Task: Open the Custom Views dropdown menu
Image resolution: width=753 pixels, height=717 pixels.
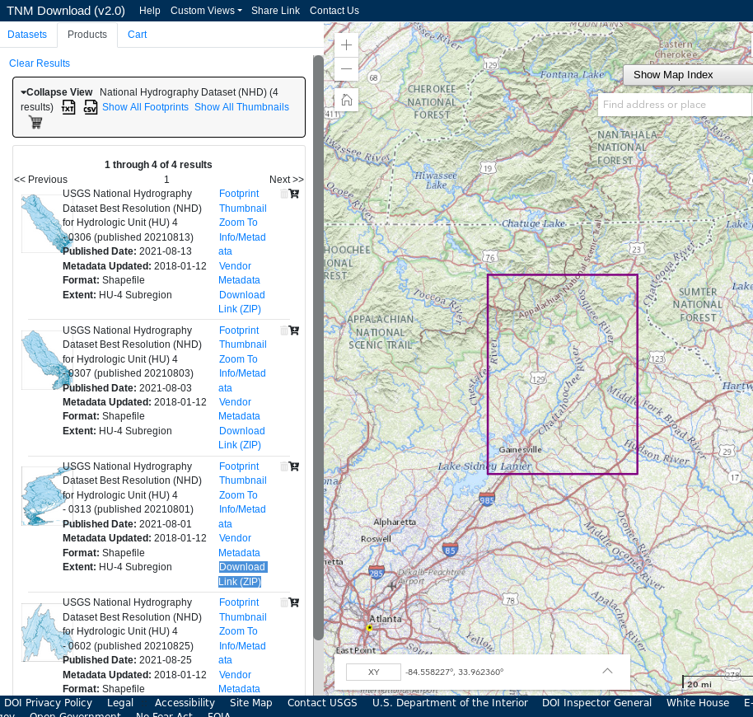Action: tap(206, 11)
